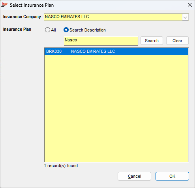
Task: Click the 'Insurance Company' label
Action: pos(22,17)
